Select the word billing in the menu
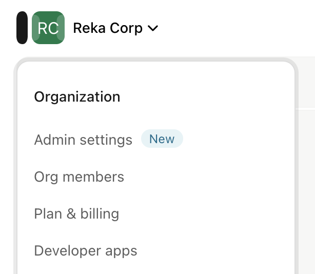Viewport: 315px width, 274px height. click(x=100, y=213)
